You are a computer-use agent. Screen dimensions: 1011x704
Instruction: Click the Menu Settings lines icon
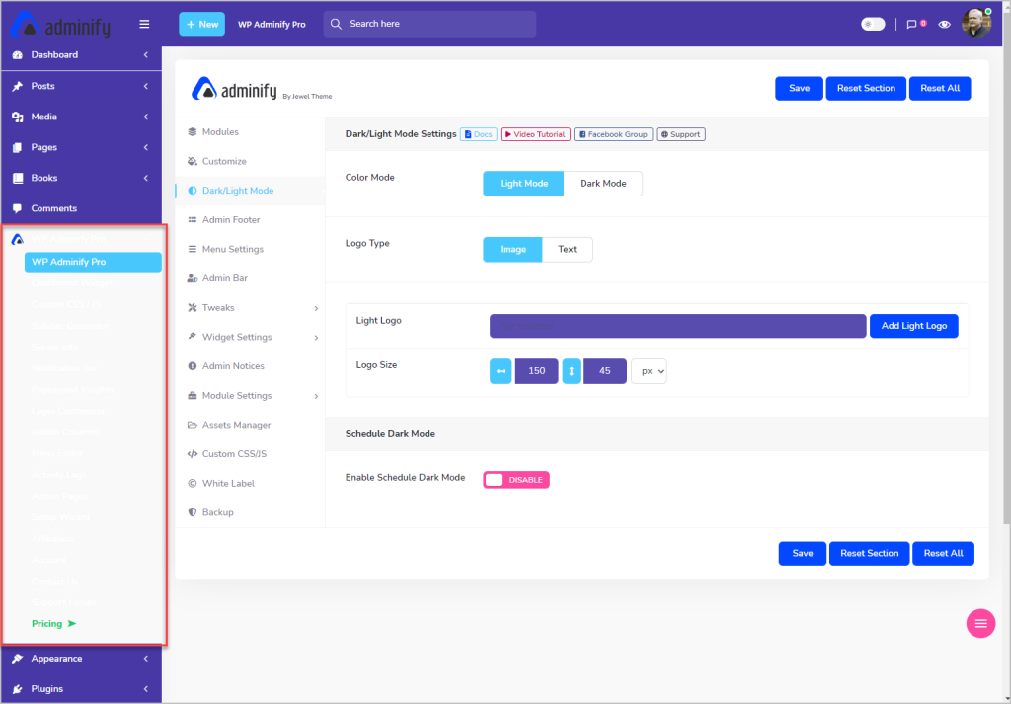point(193,249)
